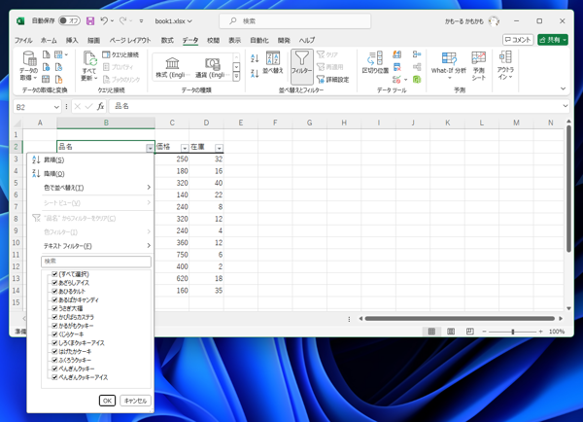This screenshot has height=422, width=583.
Task: Open アウトライン (Outline) group
Action: (x=505, y=65)
